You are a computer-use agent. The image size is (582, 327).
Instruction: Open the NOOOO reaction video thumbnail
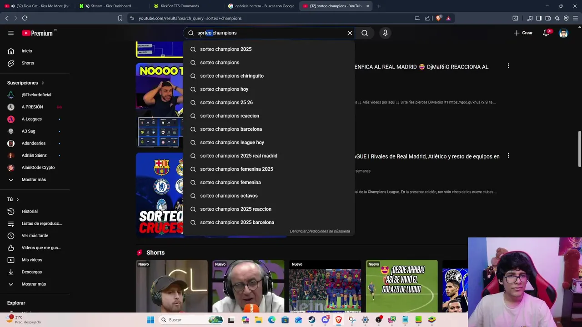click(x=159, y=105)
